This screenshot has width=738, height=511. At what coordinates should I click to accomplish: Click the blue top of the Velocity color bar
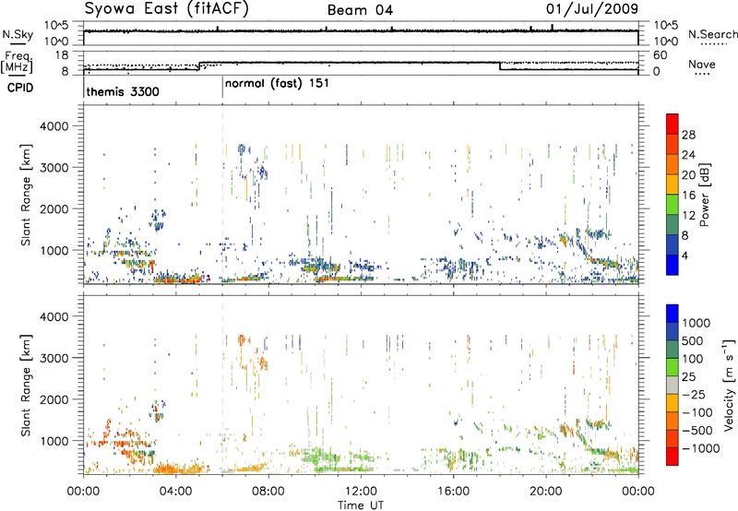pos(673,314)
